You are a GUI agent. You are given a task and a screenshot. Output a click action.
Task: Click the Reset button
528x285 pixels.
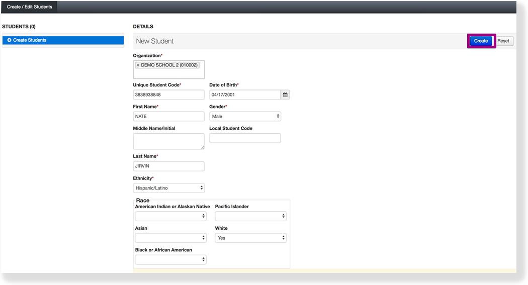click(x=503, y=41)
